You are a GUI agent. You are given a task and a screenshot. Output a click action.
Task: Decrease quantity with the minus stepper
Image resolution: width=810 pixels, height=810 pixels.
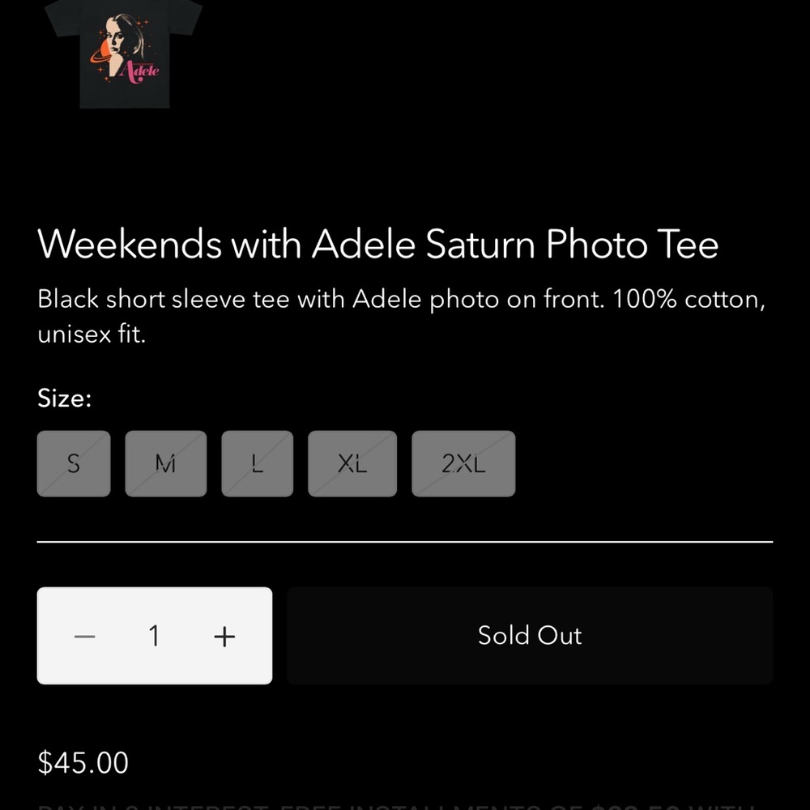click(x=84, y=636)
